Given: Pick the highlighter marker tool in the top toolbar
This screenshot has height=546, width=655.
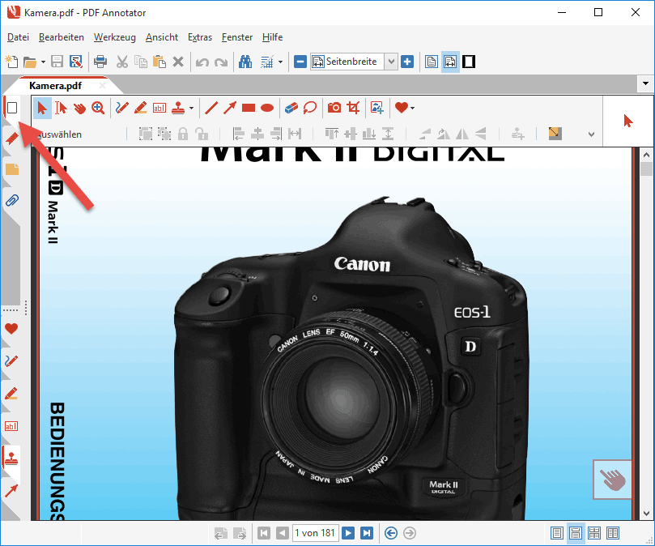Looking at the screenshot, I should click(x=141, y=108).
